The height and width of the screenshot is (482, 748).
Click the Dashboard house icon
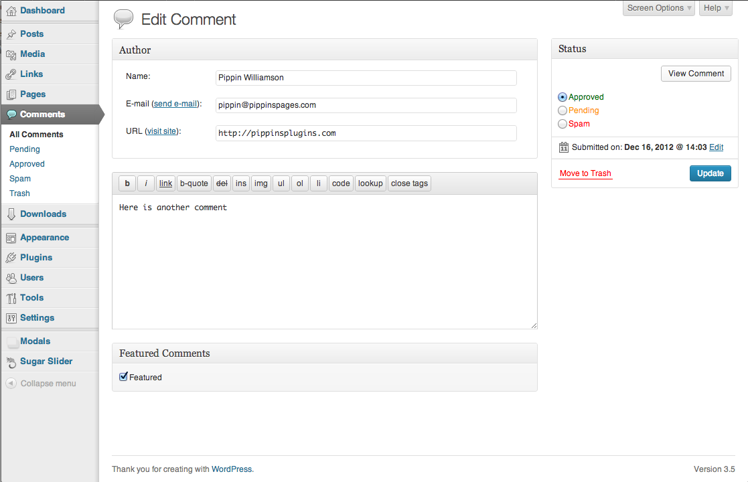coord(11,11)
